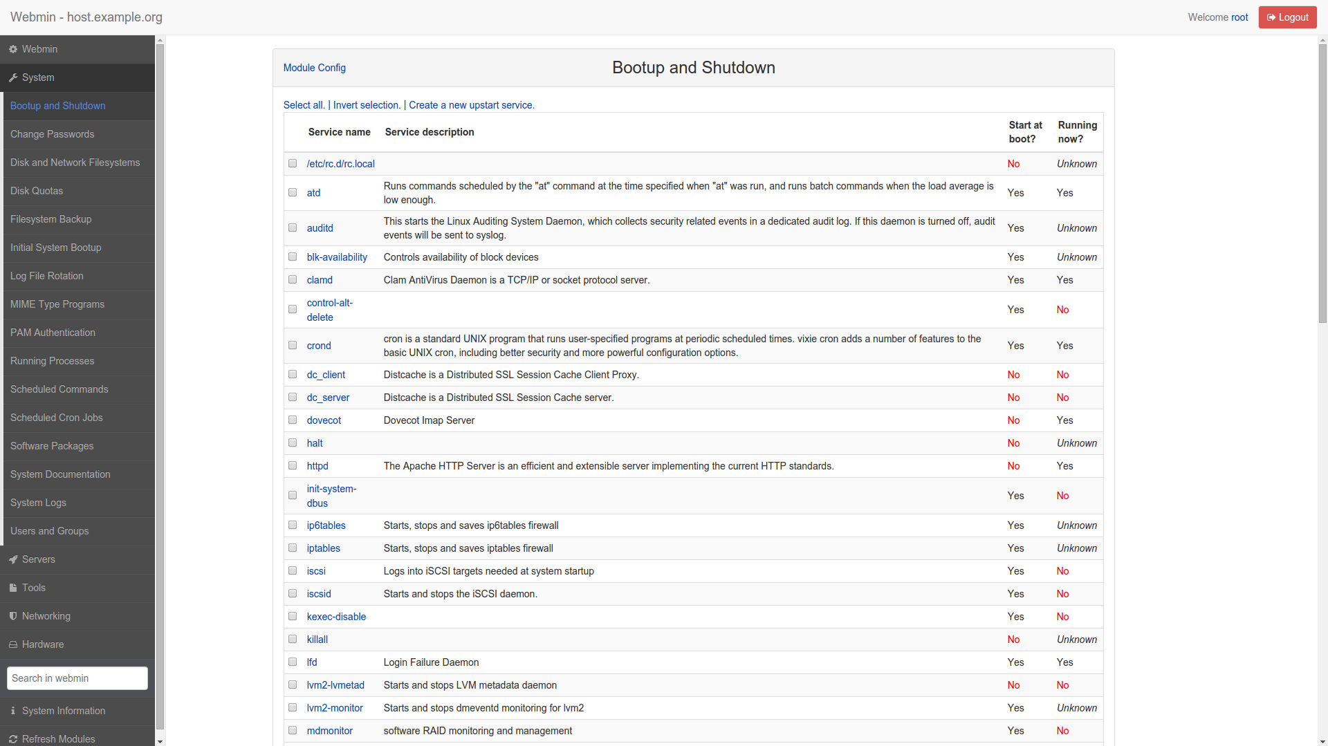Click the System Information info icon
The height and width of the screenshot is (746, 1328).
13,711
